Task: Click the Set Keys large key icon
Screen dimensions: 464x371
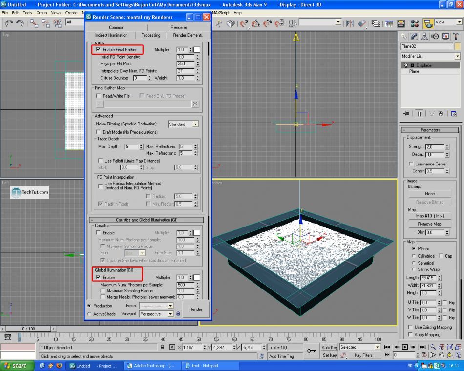Action: coord(312,351)
